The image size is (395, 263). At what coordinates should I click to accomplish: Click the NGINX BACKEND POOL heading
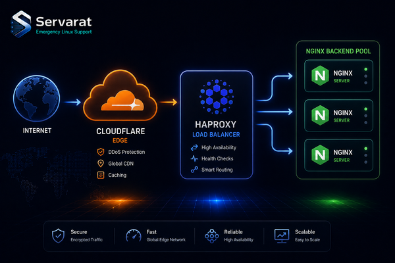coord(338,51)
